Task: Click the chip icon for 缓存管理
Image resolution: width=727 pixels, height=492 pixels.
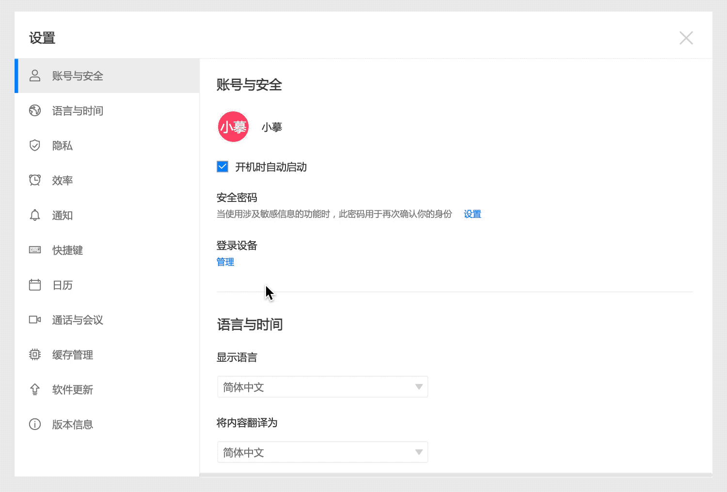Action: (x=35, y=354)
